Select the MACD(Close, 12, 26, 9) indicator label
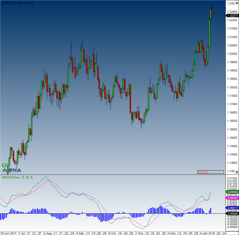This screenshot has width=239, height=235. tap(17, 177)
